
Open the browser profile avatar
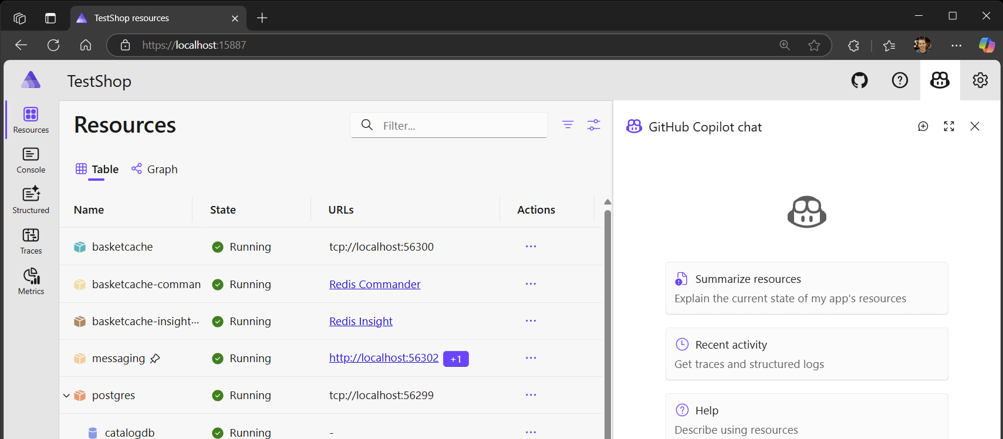click(923, 45)
